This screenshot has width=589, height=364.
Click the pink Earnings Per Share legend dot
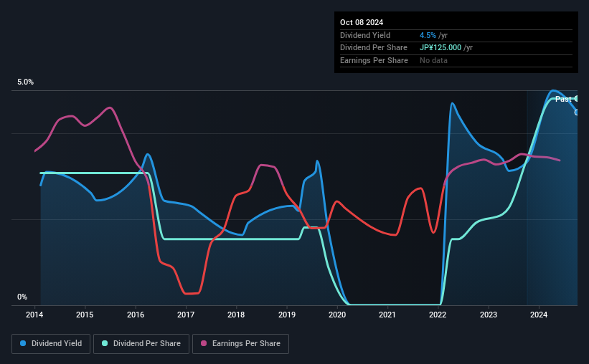(204, 343)
